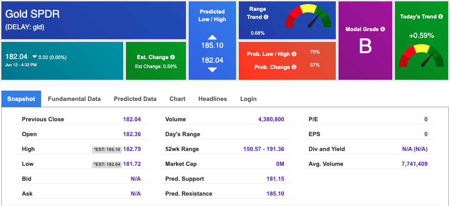View the Headlines tab
450x206 pixels.
pos(213,99)
